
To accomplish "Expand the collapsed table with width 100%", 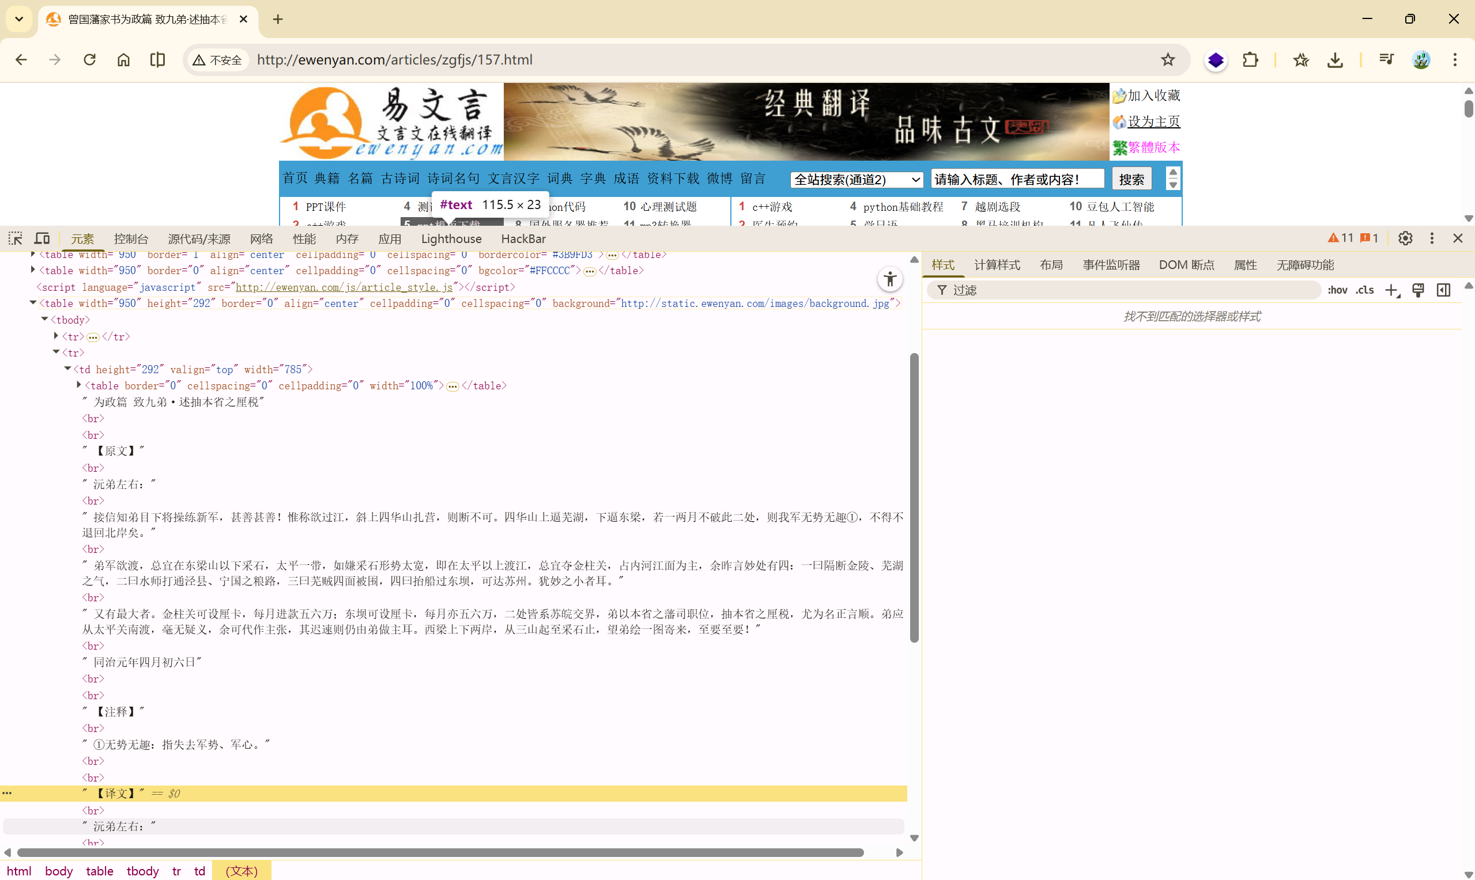I will [x=79, y=385].
